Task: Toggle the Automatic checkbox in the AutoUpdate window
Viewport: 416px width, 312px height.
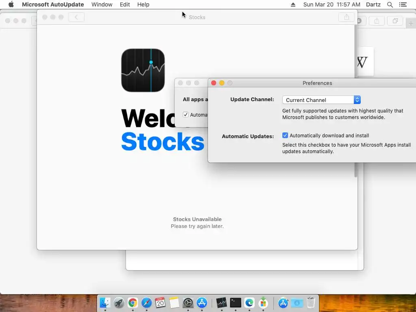Action: tap(185, 115)
